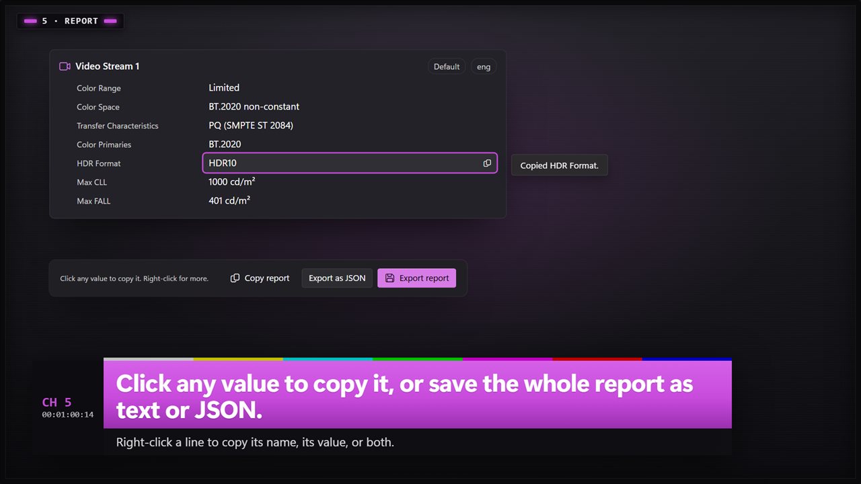Click Export as JSON
Screen dimensions: 861x484
click(x=337, y=278)
